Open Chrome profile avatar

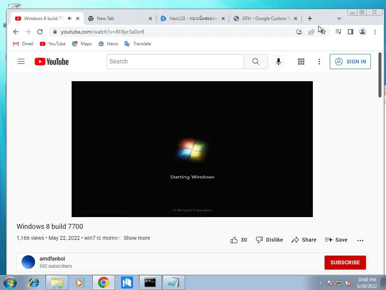tap(363, 32)
